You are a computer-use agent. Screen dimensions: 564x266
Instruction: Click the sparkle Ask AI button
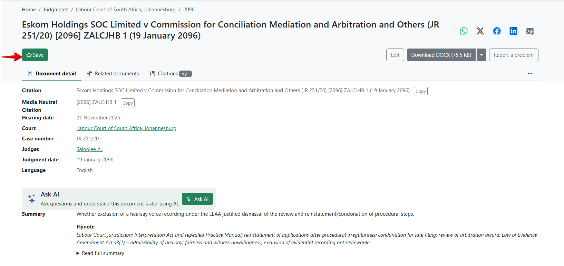pos(197,199)
